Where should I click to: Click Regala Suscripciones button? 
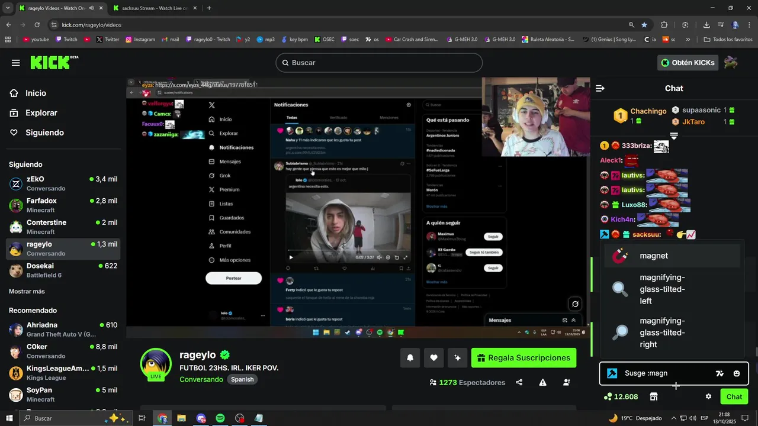pyautogui.click(x=523, y=358)
